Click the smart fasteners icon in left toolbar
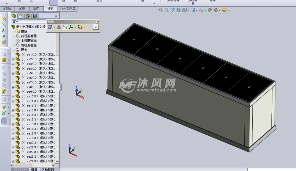This screenshot has height=171, width=296. click(4, 92)
